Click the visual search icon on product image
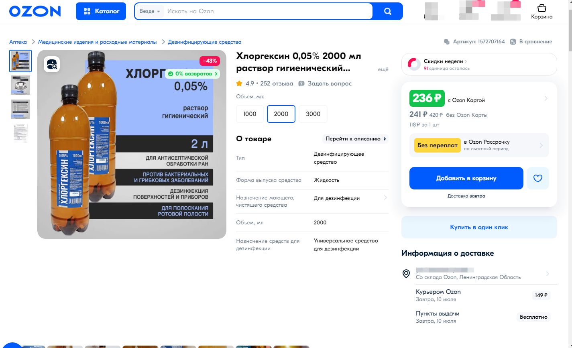This screenshot has height=348, width=572. click(53, 64)
